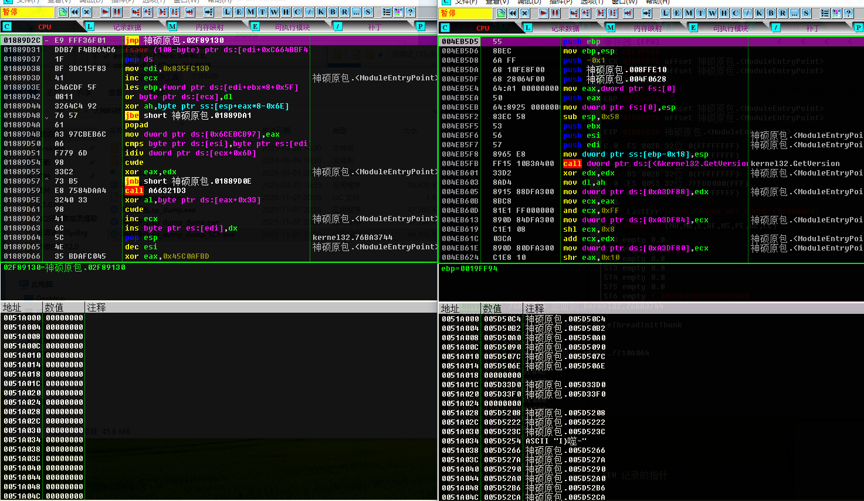Open Handles (H) window from right toolbar
Viewport: 864px width, 501px height.
724,13
